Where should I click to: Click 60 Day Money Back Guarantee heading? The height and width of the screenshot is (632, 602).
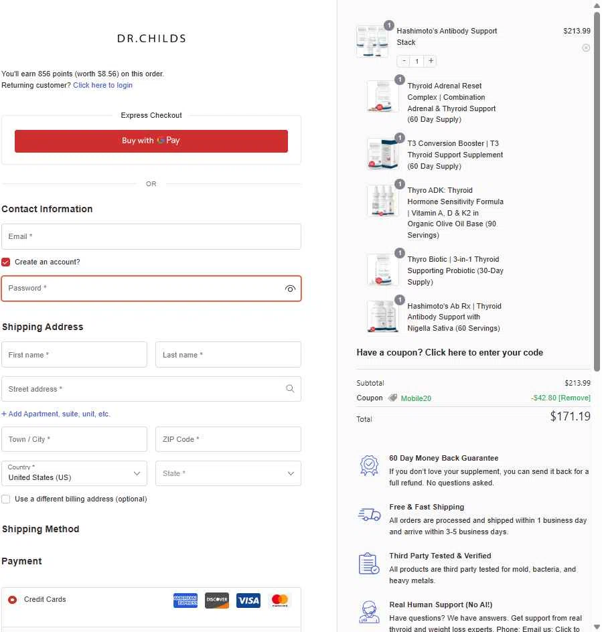point(443,458)
